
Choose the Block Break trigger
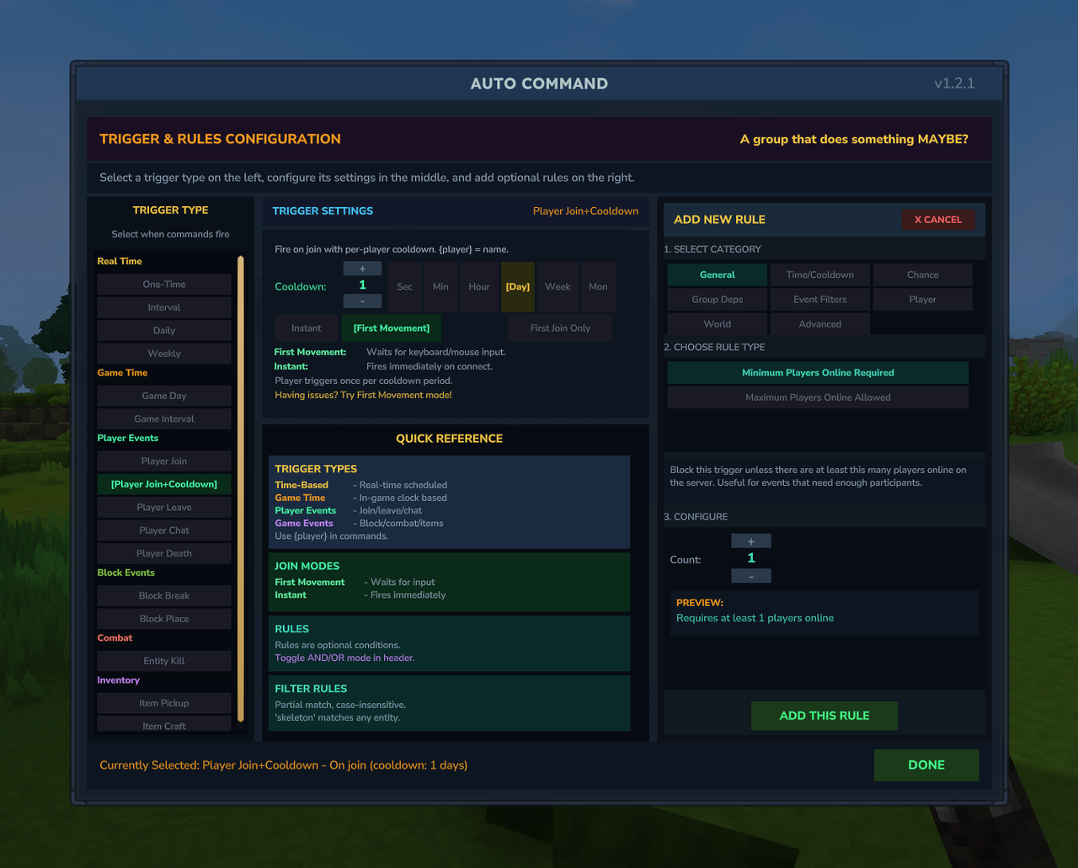click(x=164, y=596)
